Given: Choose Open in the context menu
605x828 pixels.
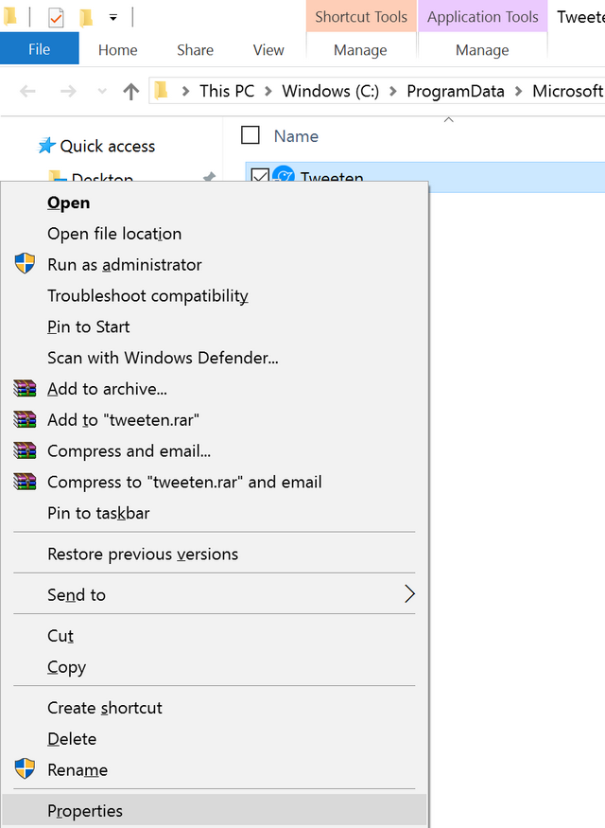Looking at the screenshot, I should (x=215, y=203).
